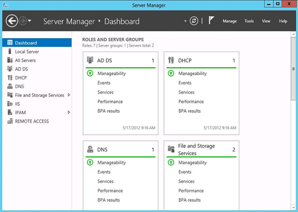
Task: Select Dashboard in the left navigation
Action: coord(37,43)
